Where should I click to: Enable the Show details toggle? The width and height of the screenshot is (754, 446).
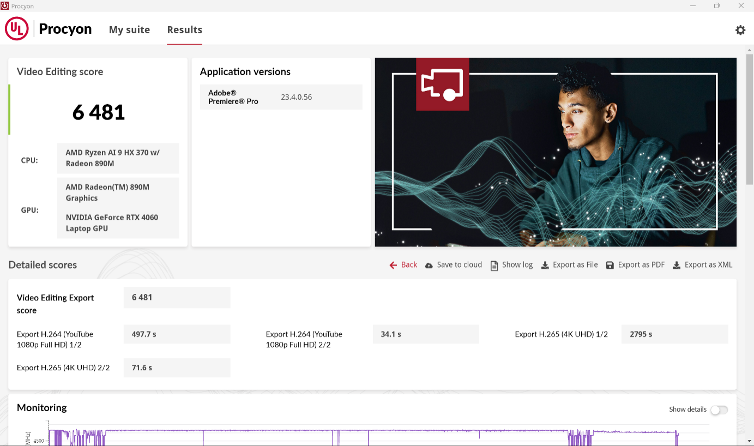click(719, 409)
